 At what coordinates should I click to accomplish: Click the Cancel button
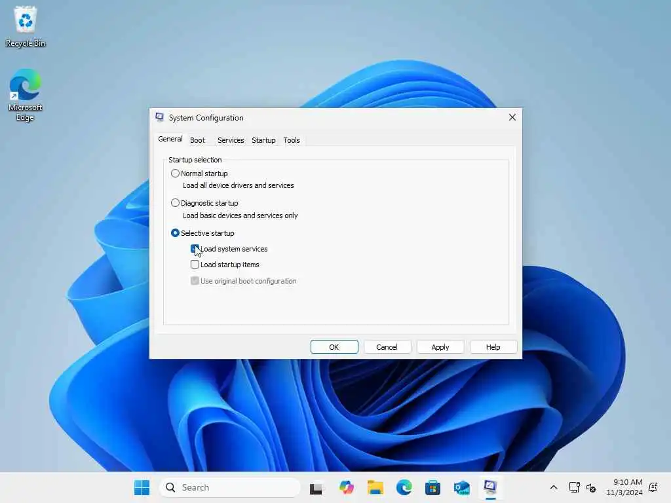[387, 347]
